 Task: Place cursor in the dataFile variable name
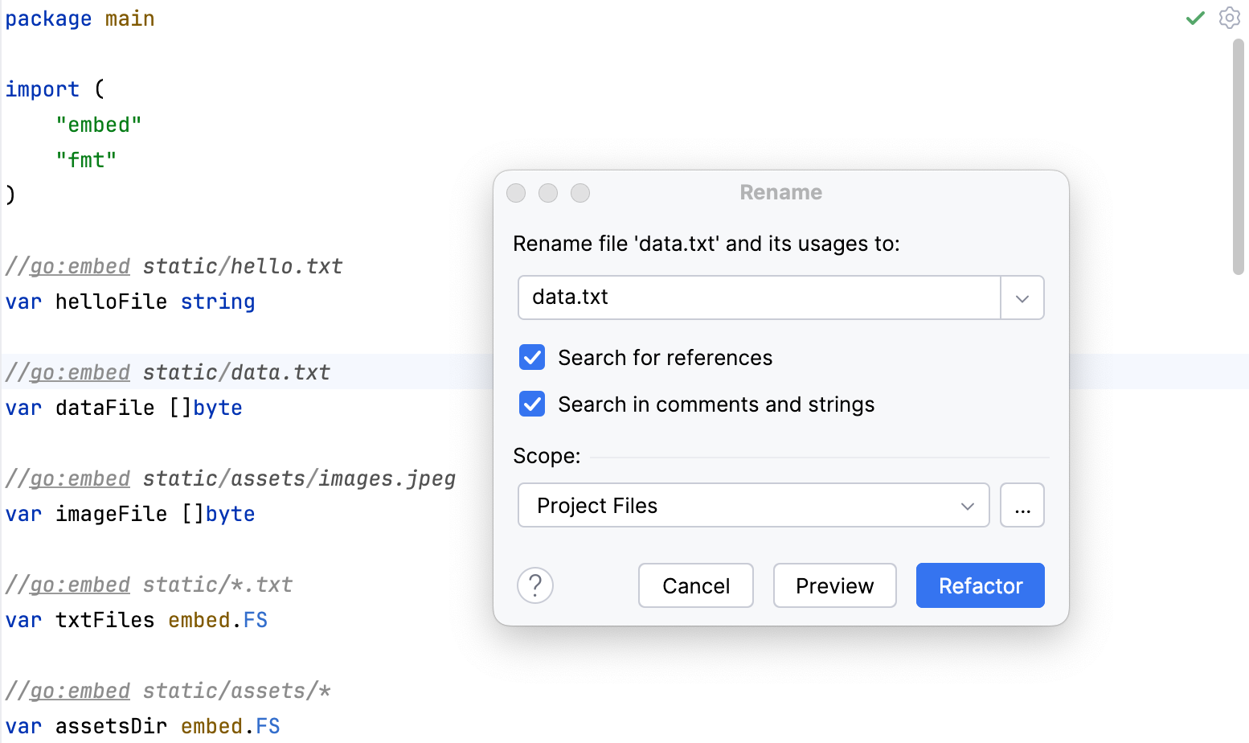(x=104, y=407)
